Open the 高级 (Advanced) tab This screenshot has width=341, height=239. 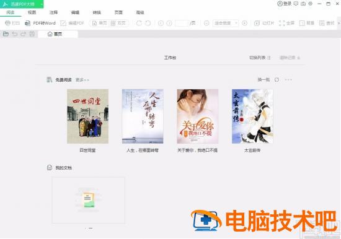click(x=140, y=12)
